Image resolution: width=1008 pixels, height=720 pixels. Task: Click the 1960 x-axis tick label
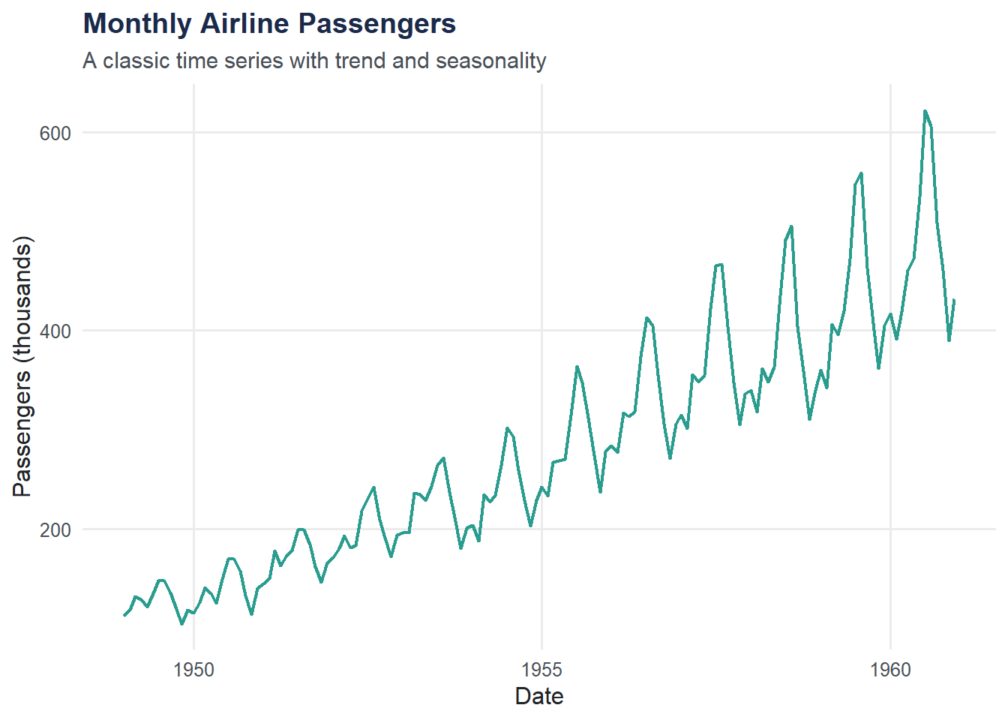pyautogui.click(x=890, y=669)
